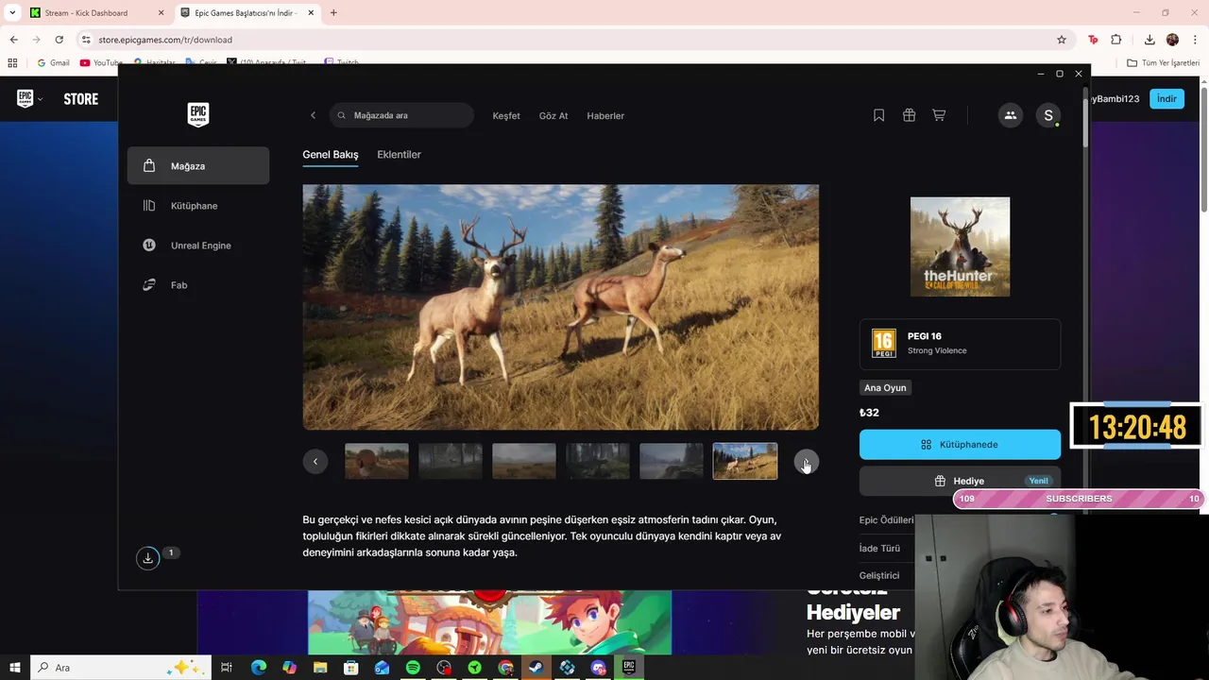Click the Ana Oyun tag
Viewport: 1209px width, 680px height.
point(885,387)
